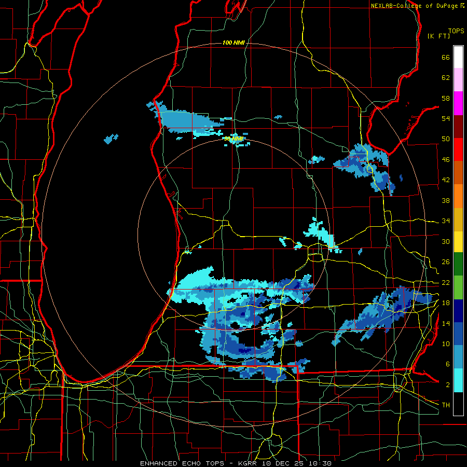467x467 pixels.
Task: Click the bright orange legend swatch
Action: [458, 196]
